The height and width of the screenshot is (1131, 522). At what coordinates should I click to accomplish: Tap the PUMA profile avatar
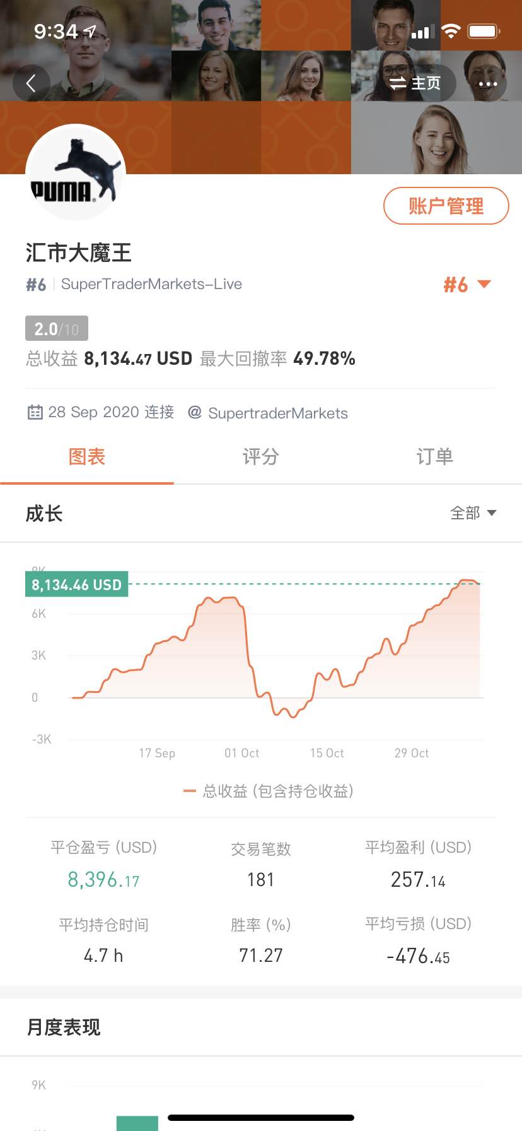coord(76,174)
